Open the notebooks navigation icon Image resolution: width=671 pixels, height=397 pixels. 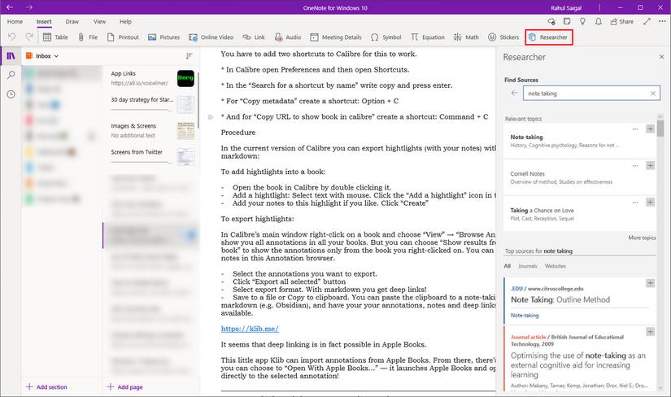click(11, 56)
